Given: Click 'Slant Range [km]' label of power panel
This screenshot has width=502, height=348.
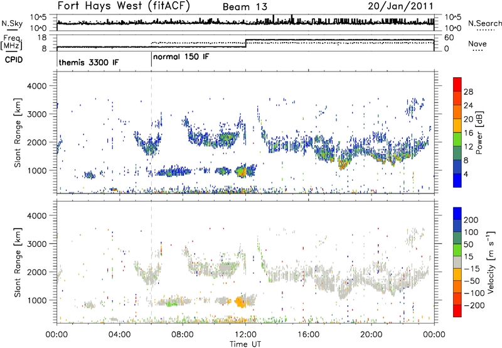Looking at the screenshot, I should click(x=18, y=133).
